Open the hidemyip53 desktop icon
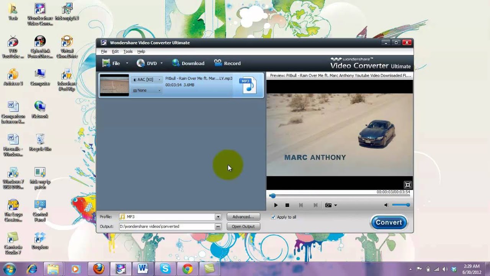 click(x=67, y=12)
